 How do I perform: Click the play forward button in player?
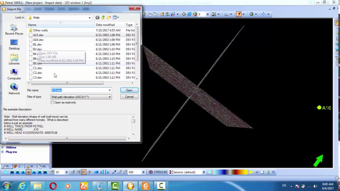pyautogui.click(x=34, y=172)
